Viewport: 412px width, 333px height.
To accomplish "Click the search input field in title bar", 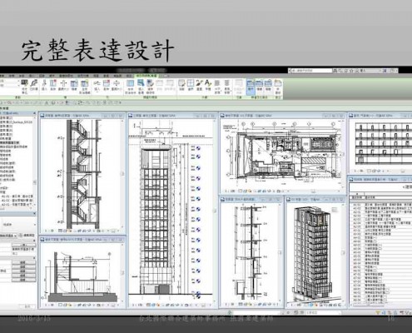I will tap(310, 71).
